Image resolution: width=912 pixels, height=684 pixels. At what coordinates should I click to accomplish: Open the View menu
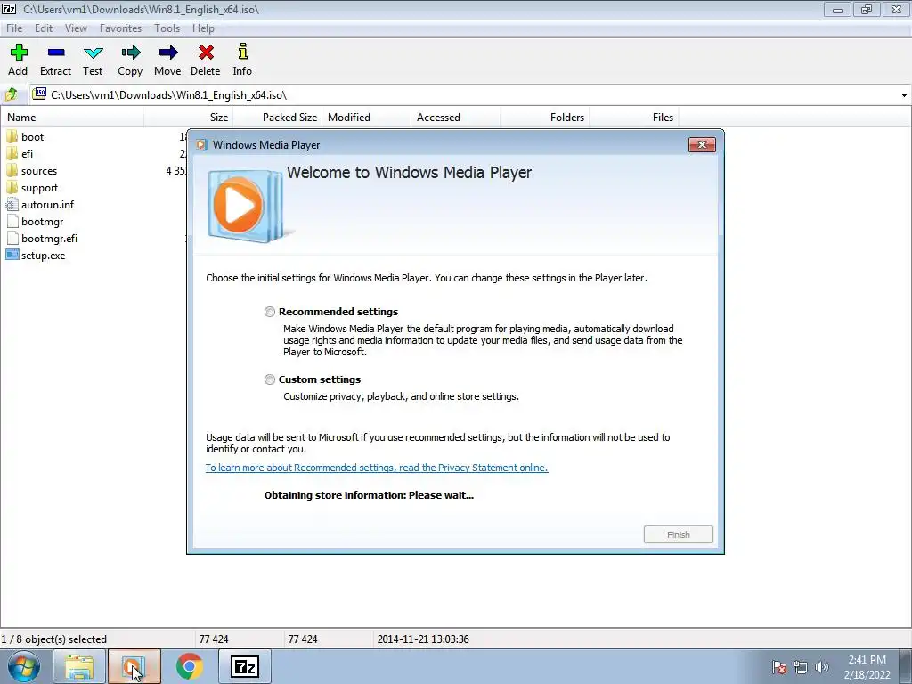click(76, 28)
